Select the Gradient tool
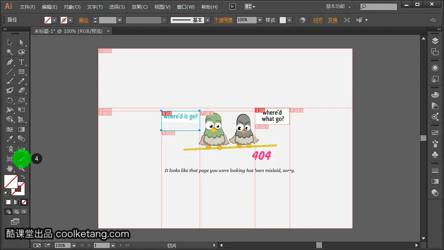Image resolution: width=444 pixels, height=250 pixels. coord(21,129)
